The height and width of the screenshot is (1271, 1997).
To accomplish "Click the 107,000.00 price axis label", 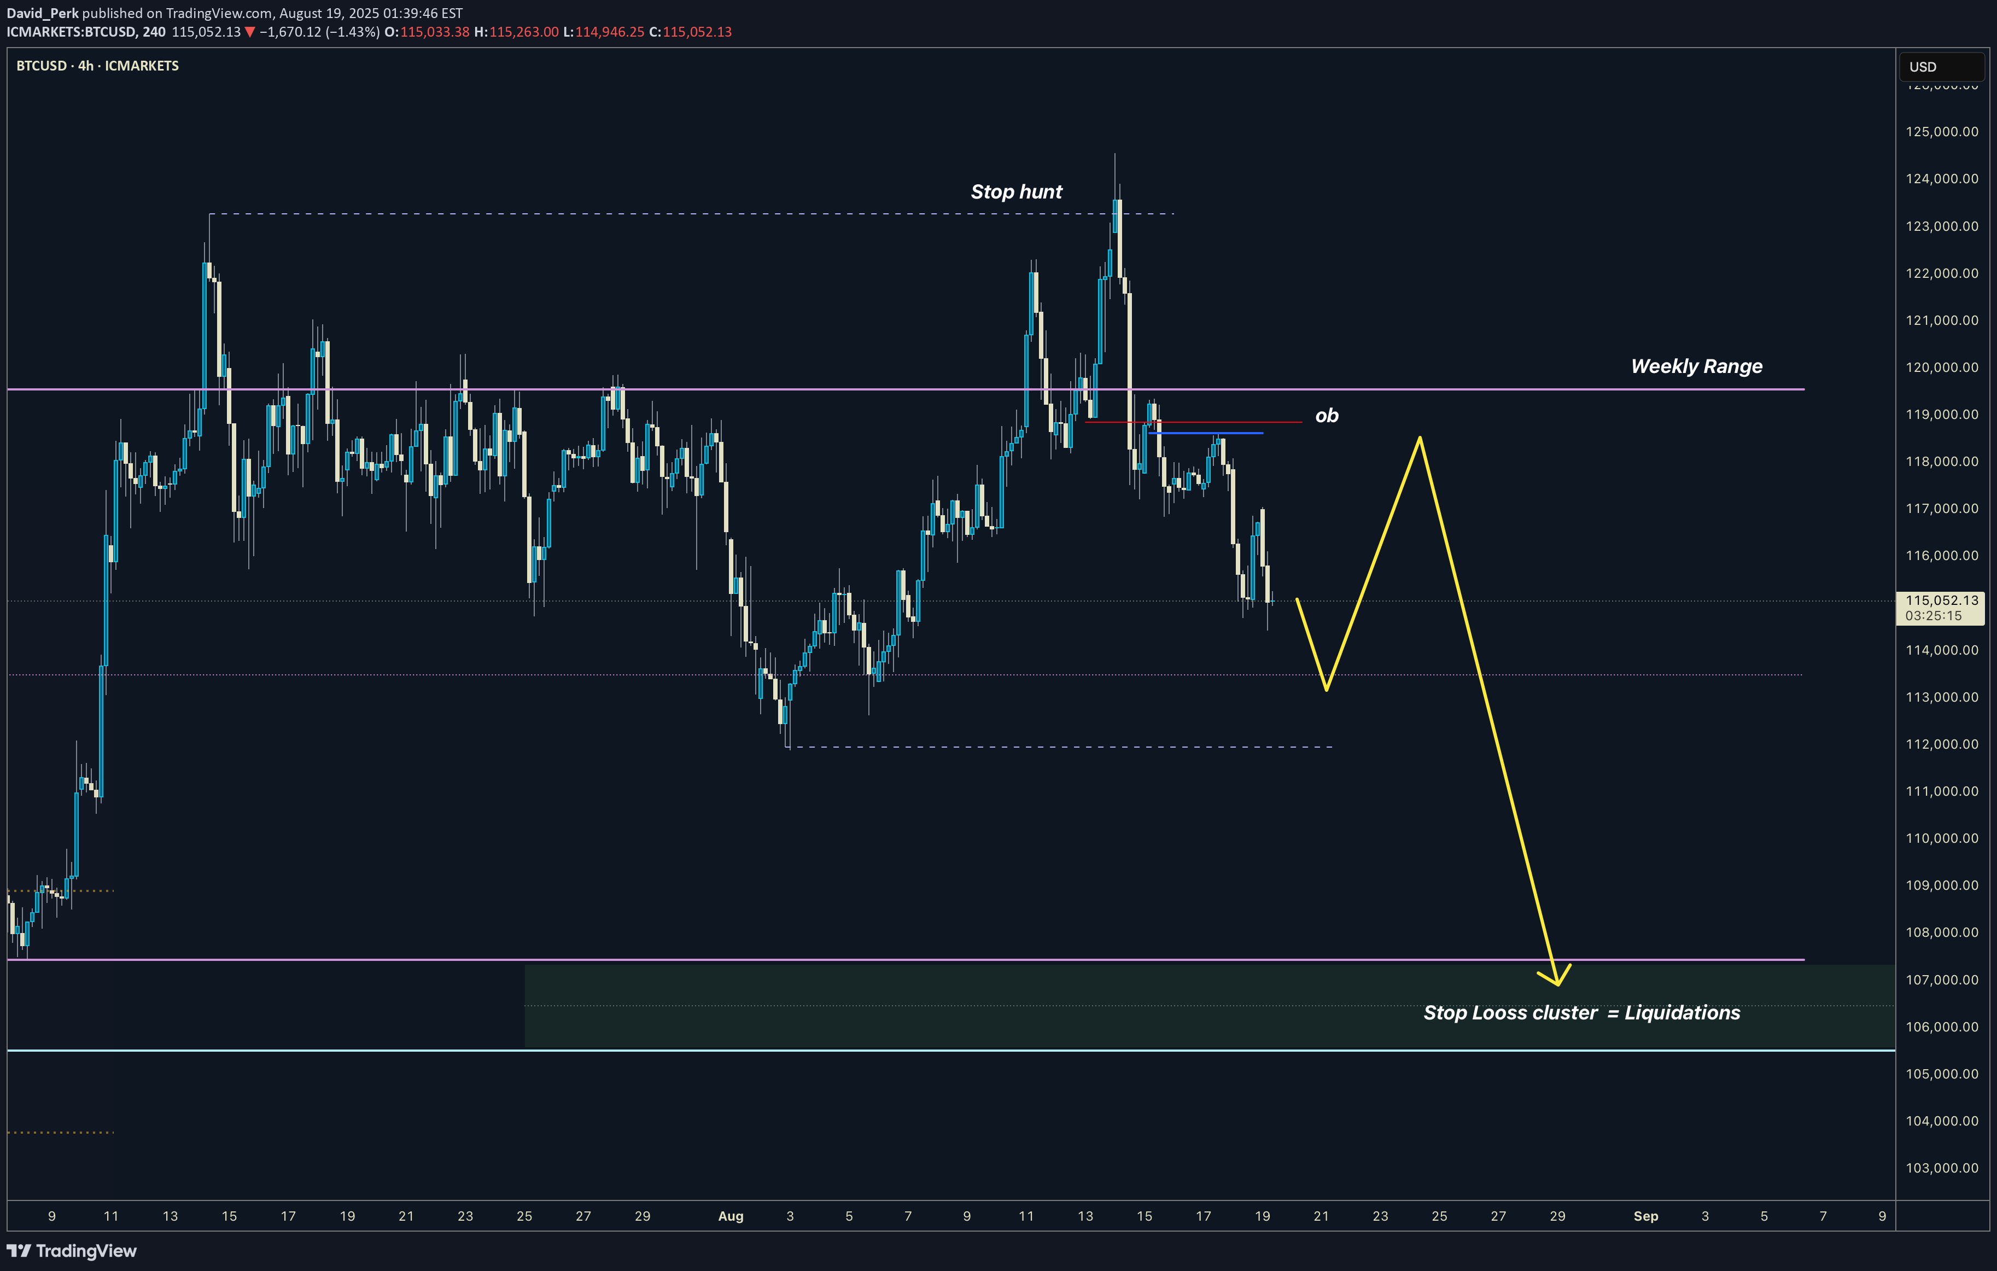I will pos(1941,980).
